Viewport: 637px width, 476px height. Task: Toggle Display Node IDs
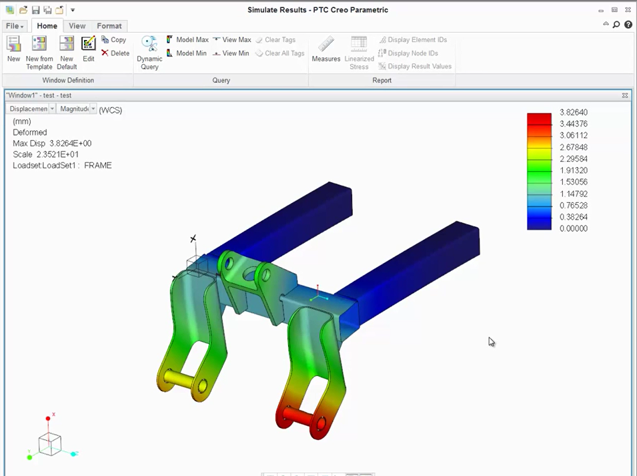[408, 53]
